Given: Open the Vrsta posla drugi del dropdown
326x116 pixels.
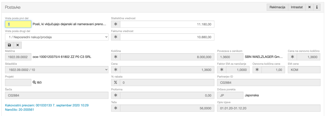Looking at the screenshot, I should click(x=57, y=37).
